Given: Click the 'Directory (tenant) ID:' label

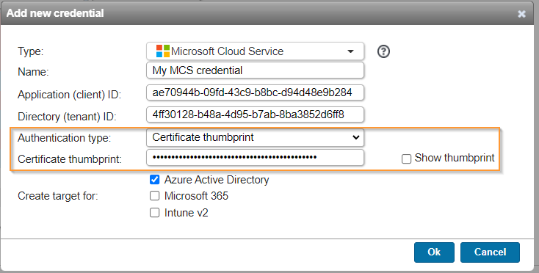Looking at the screenshot, I should [67, 117].
